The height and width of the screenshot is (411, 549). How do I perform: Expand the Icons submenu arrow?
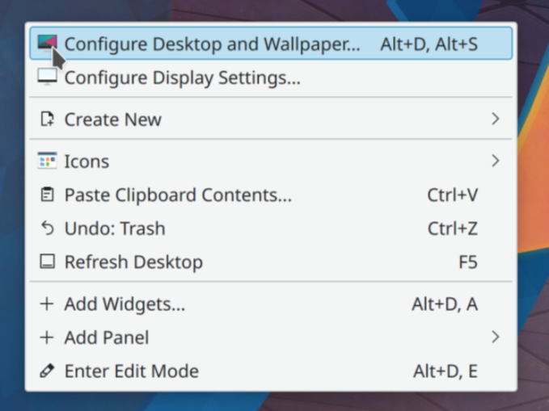(x=495, y=161)
